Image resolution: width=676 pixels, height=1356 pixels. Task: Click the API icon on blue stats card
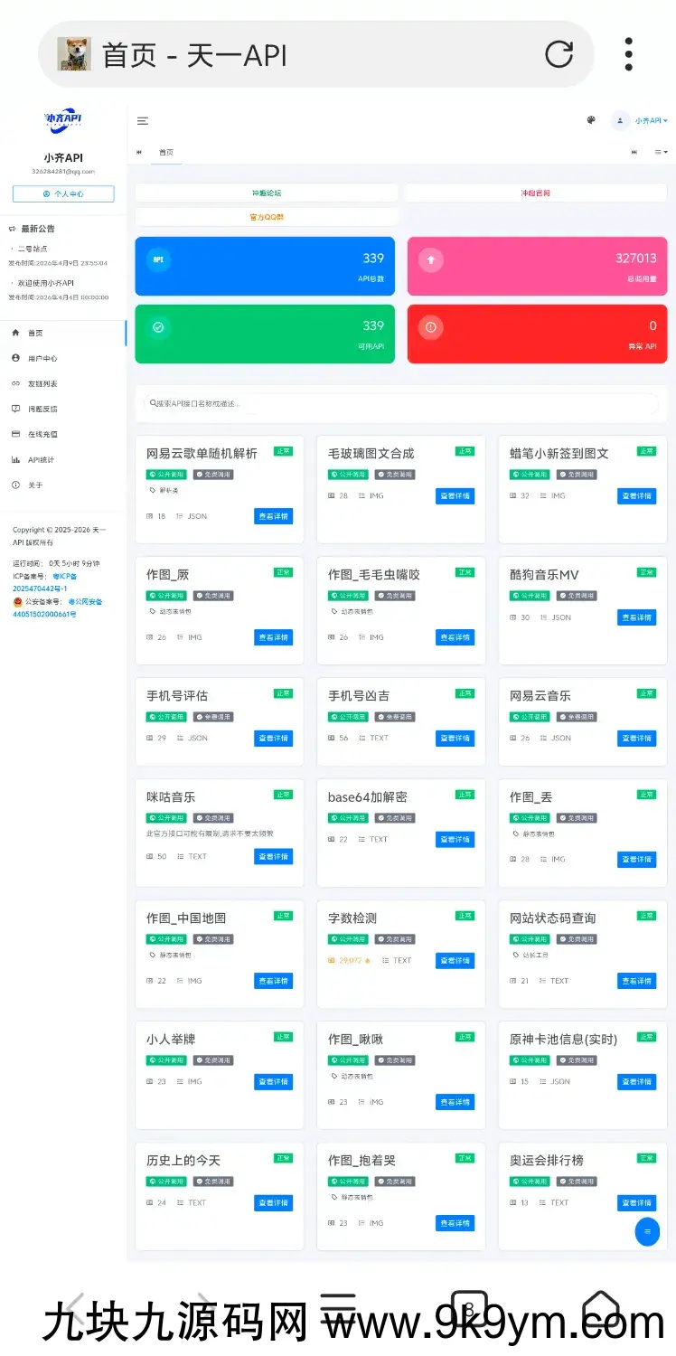tap(159, 259)
